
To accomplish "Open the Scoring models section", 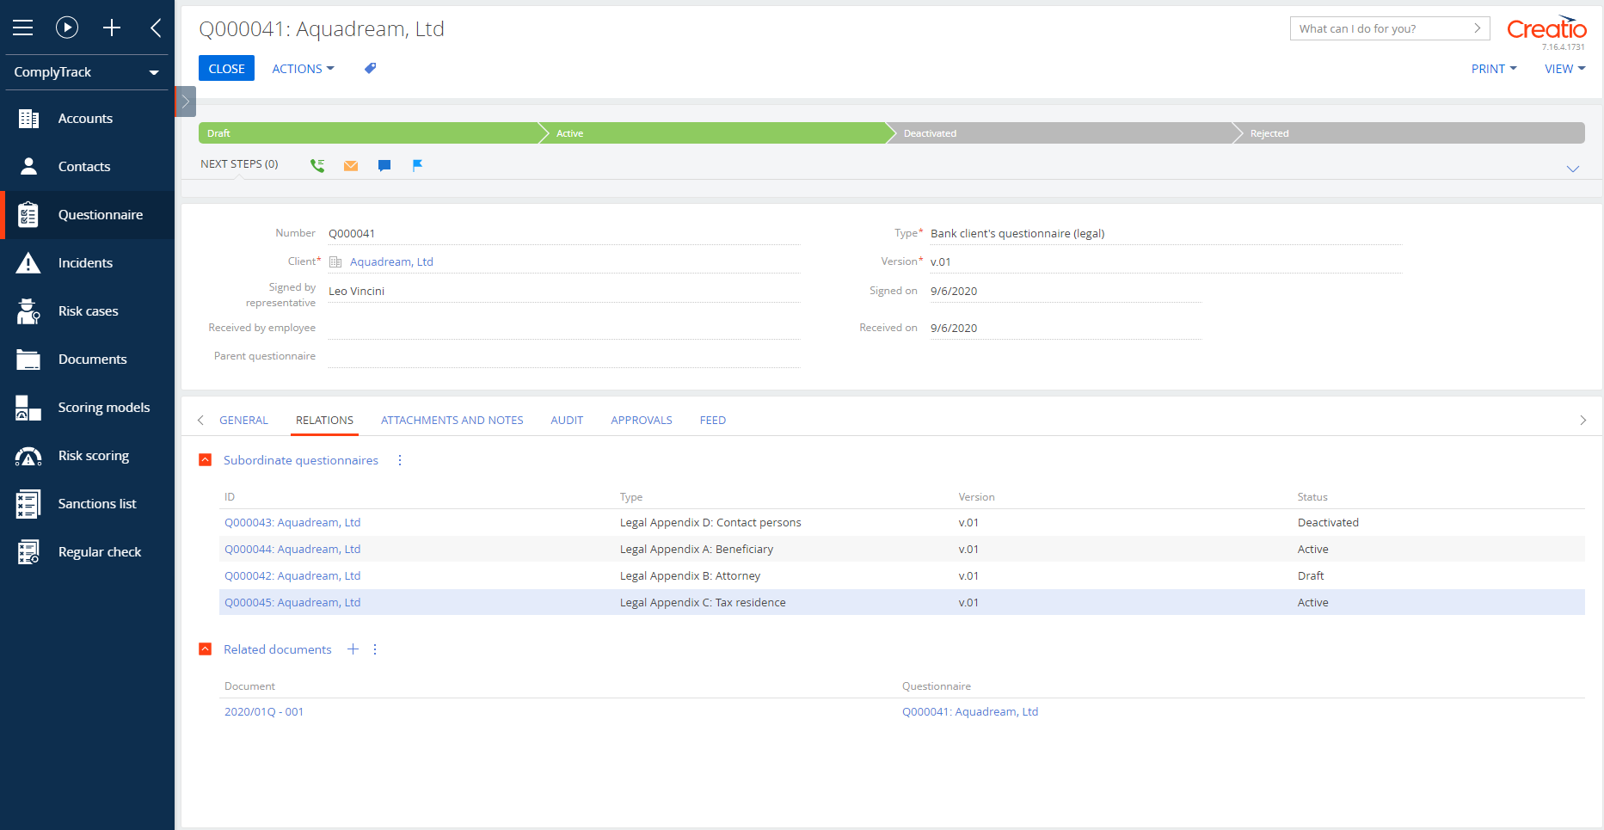I will click(104, 407).
